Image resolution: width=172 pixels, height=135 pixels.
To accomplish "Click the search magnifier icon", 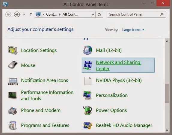I will (162, 14).
